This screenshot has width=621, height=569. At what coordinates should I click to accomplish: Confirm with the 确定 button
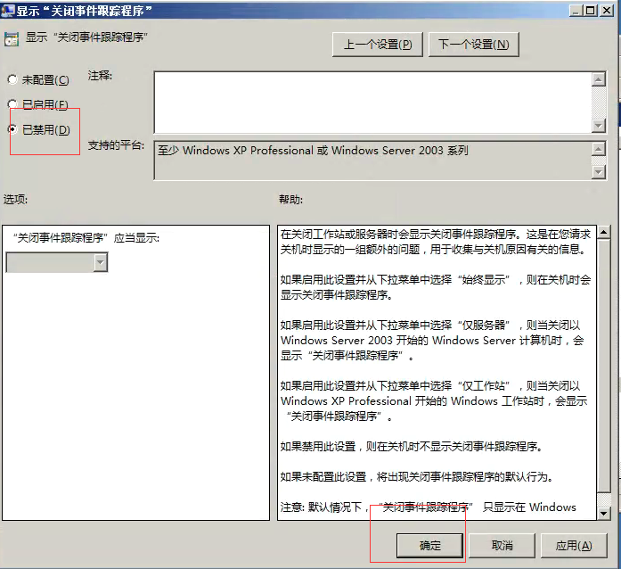pyautogui.click(x=429, y=546)
